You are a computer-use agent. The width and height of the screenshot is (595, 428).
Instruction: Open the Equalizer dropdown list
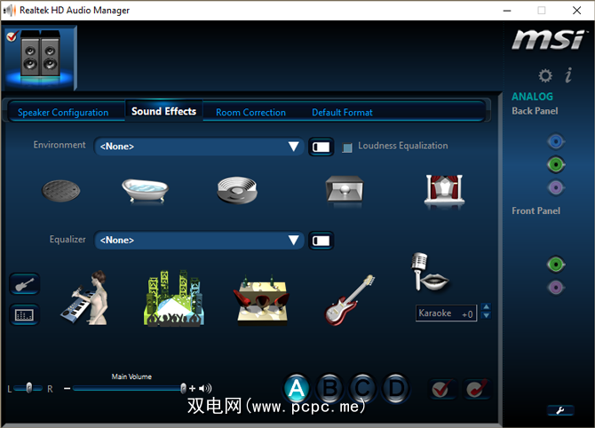click(199, 240)
